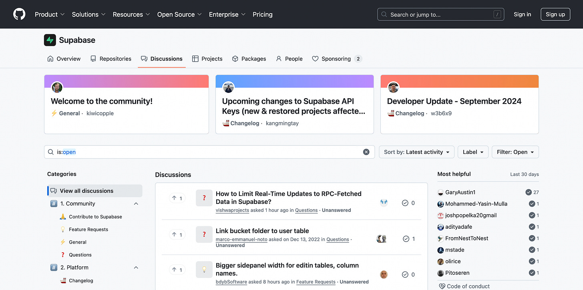Click lightbulb icon beside Bigger sidepanel discussion
Screen dimensions: 583x290
pyautogui.click(x=204, y=270)
